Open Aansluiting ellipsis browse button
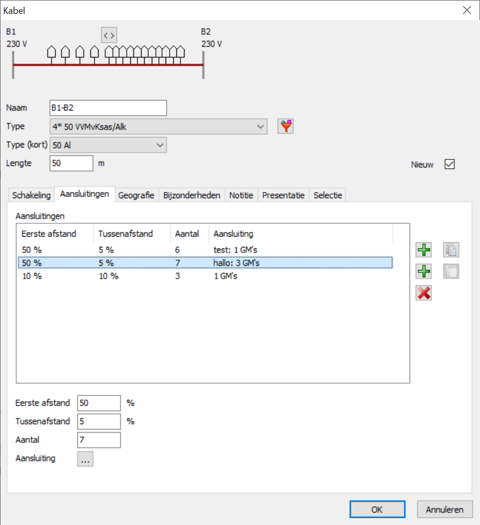This screenshot has height=525, width=480. point(85,459)
